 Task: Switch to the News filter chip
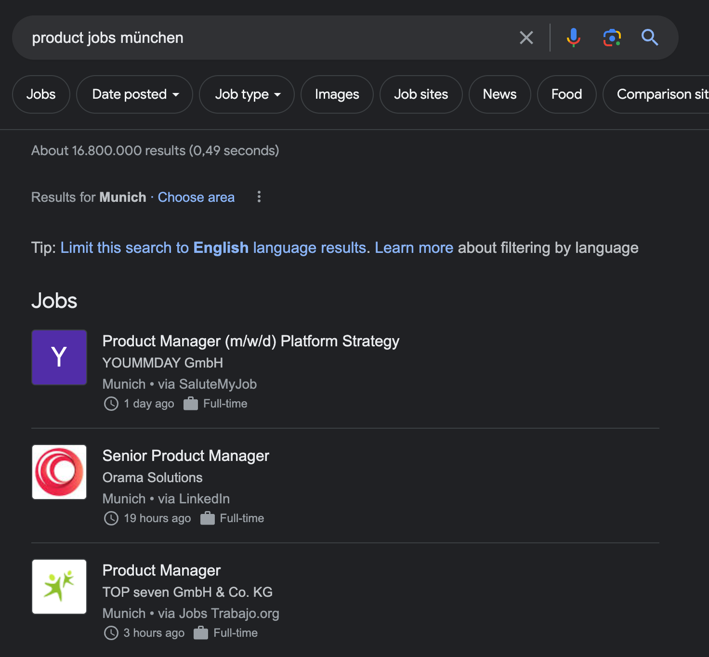(x=500, y=94)
